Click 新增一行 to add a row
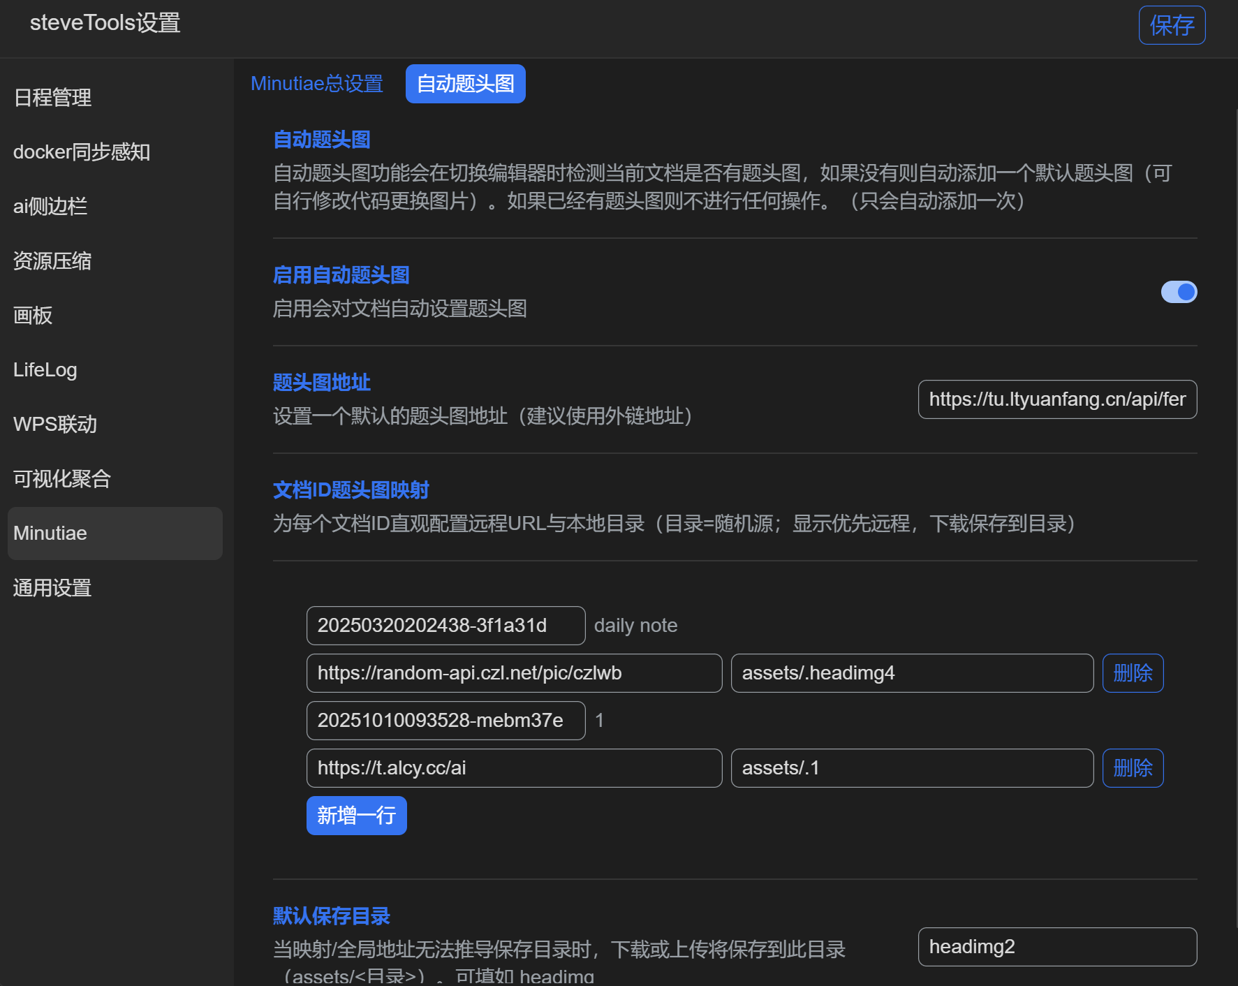The width and height of the screenshot is (1238, 986). [356, 816]
